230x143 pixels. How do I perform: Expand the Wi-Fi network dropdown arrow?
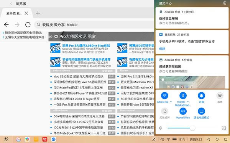pyautogui.click(x=171, y=101)
